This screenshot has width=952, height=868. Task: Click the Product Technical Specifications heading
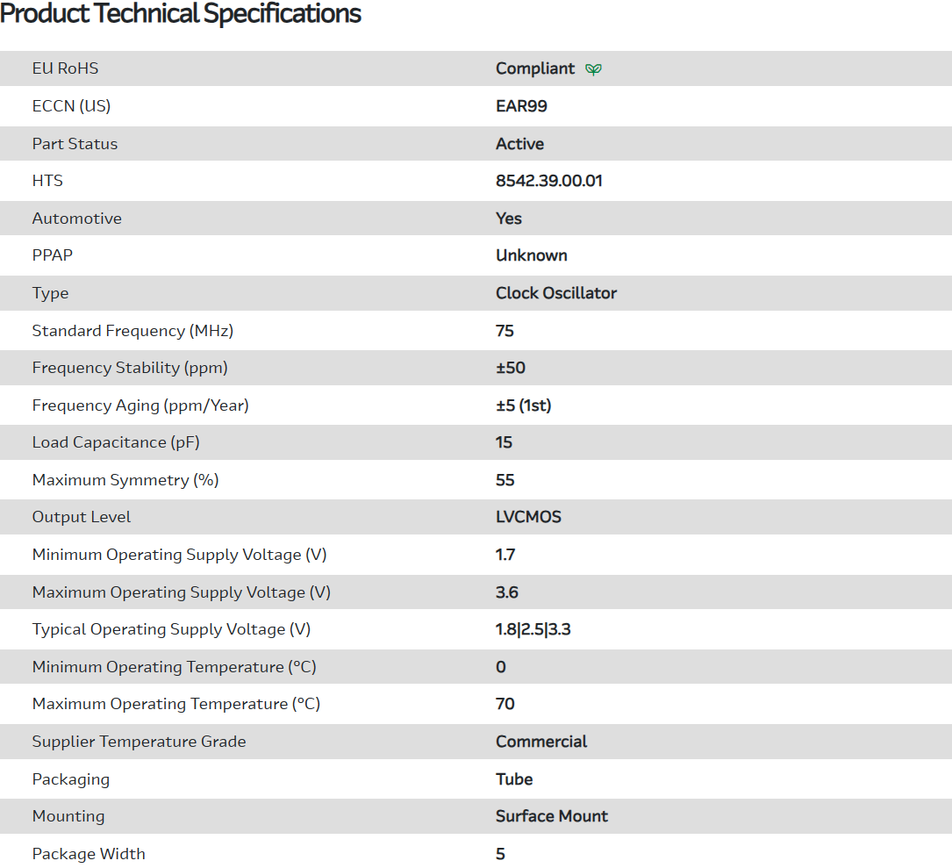[181, 14]
